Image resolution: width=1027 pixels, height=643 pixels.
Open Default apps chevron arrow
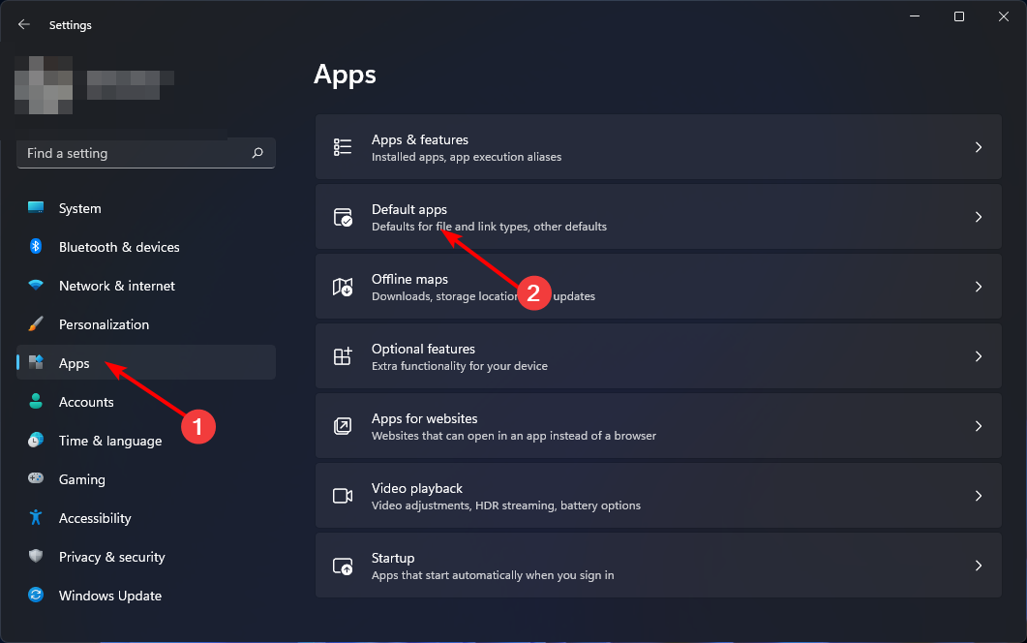(979, 217)
